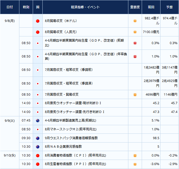Viewport: 179px width, 169px height.
Task: Click the 国 column header
Action: (38, 7)
